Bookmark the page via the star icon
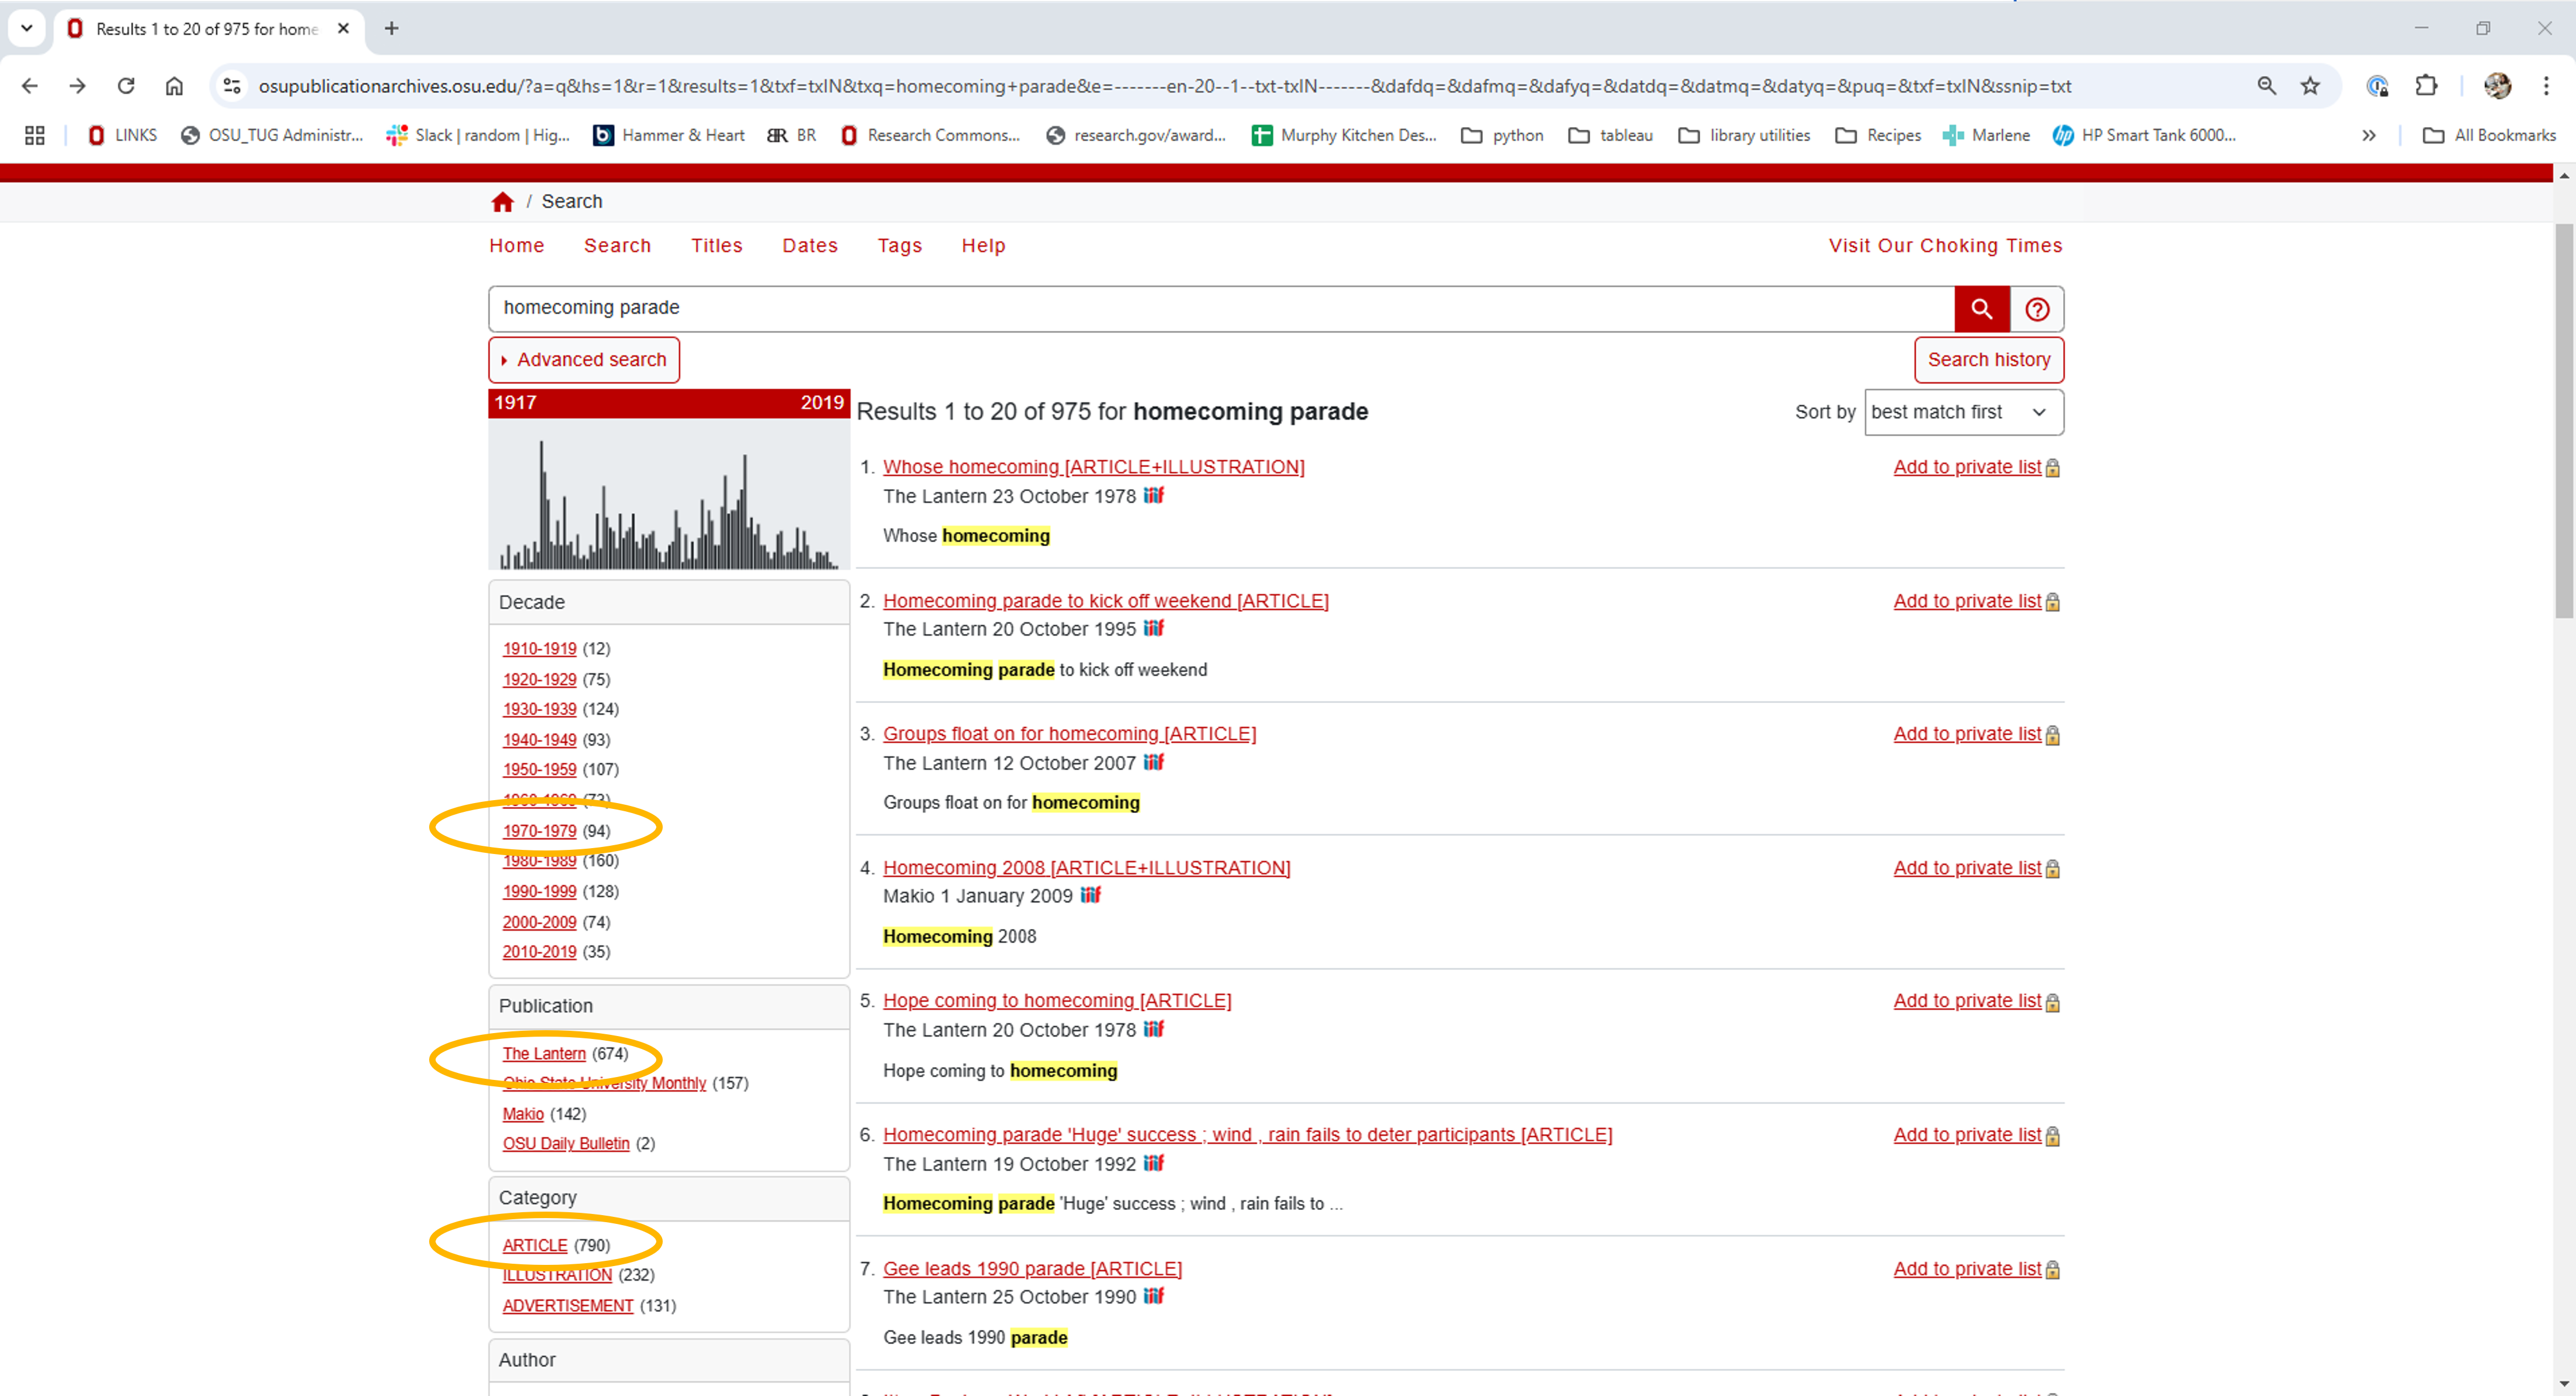 [x=2310, y=86]
